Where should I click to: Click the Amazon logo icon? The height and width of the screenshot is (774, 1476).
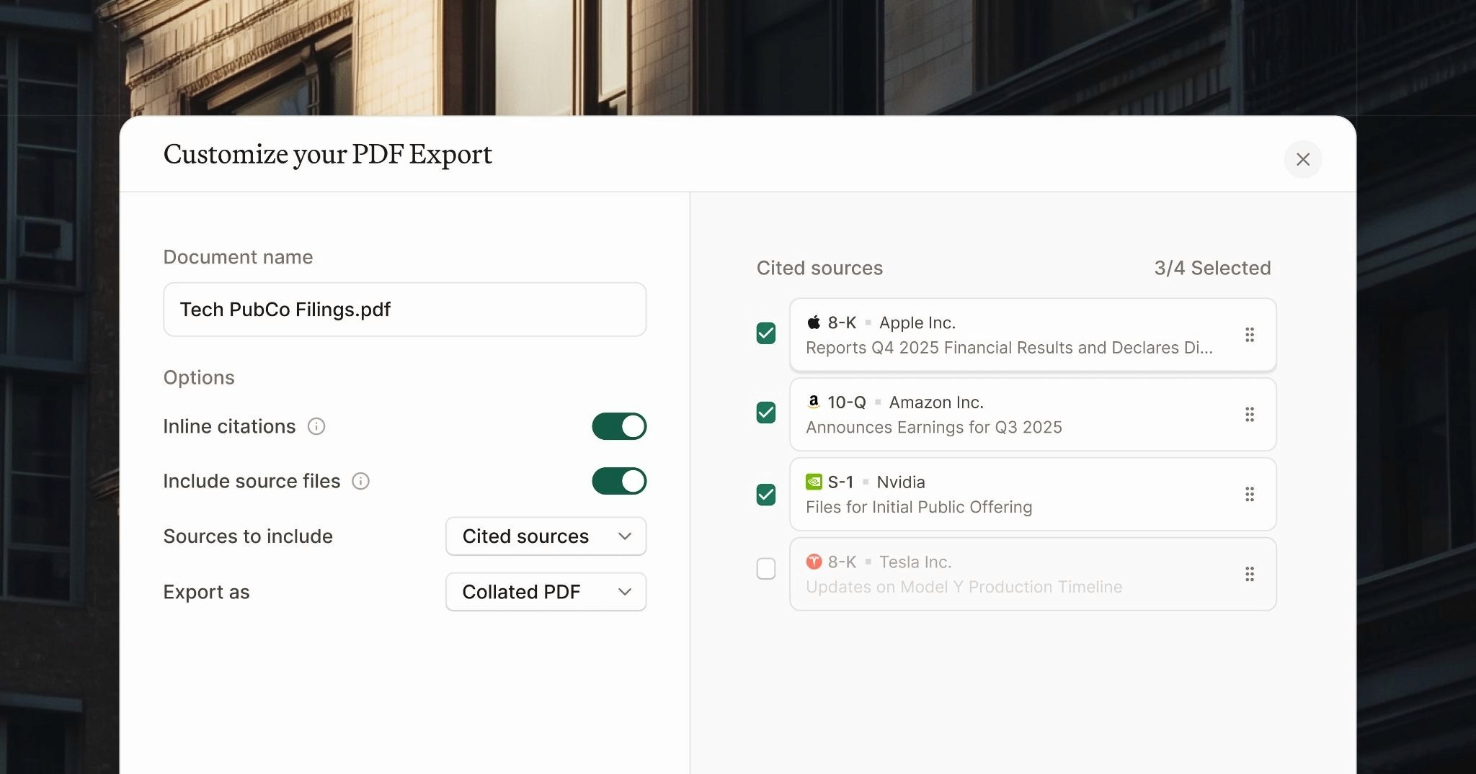814,402
